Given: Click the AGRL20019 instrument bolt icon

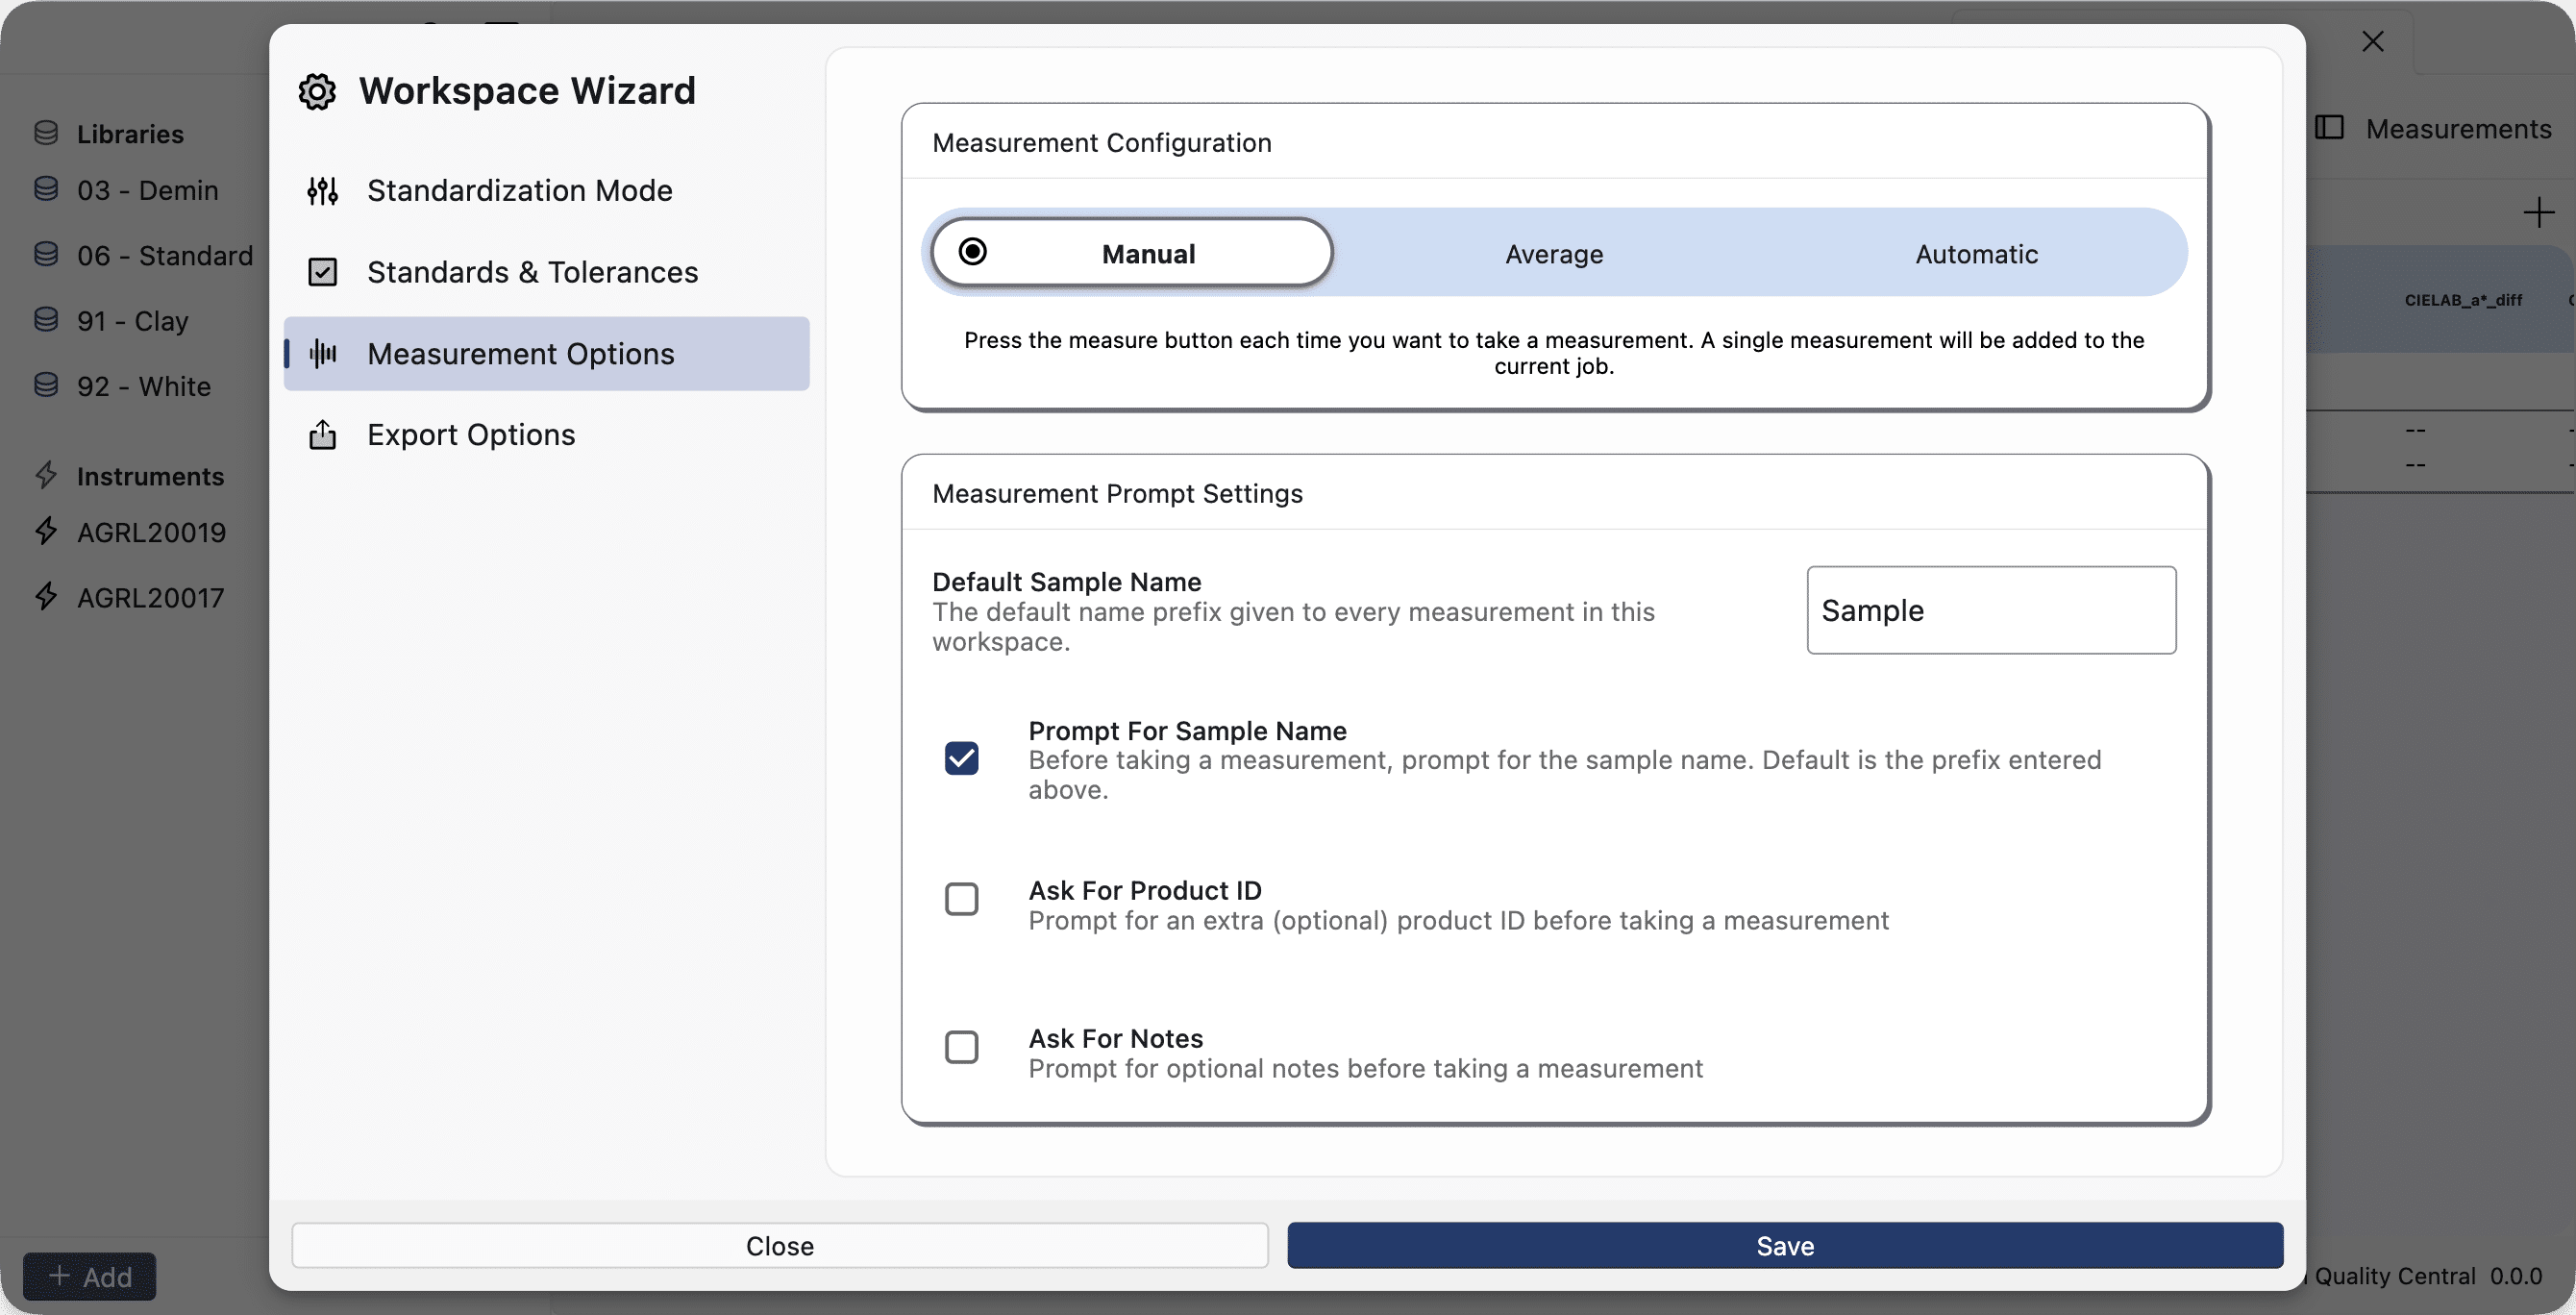Looking at the screenshot, I should [46, 531].
